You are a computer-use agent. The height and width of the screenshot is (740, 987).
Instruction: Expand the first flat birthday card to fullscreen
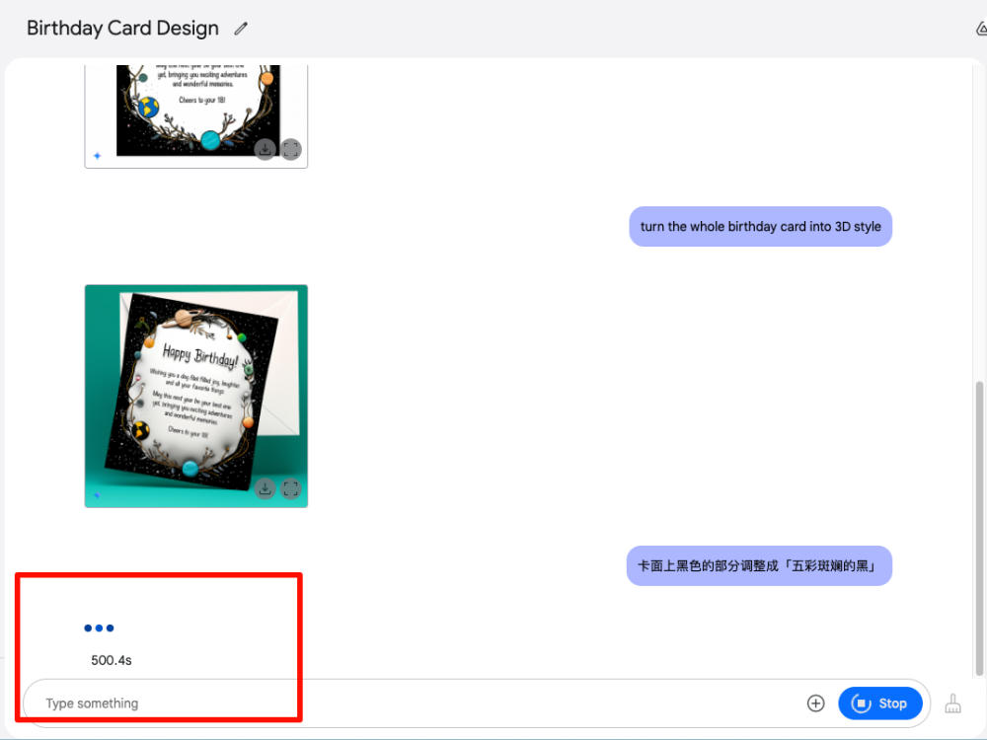(x=291, y=149)
